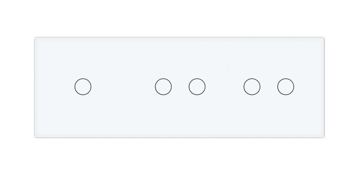Toggle the second circle from the left
The image size is (359, 175).
tap(163, 87)
